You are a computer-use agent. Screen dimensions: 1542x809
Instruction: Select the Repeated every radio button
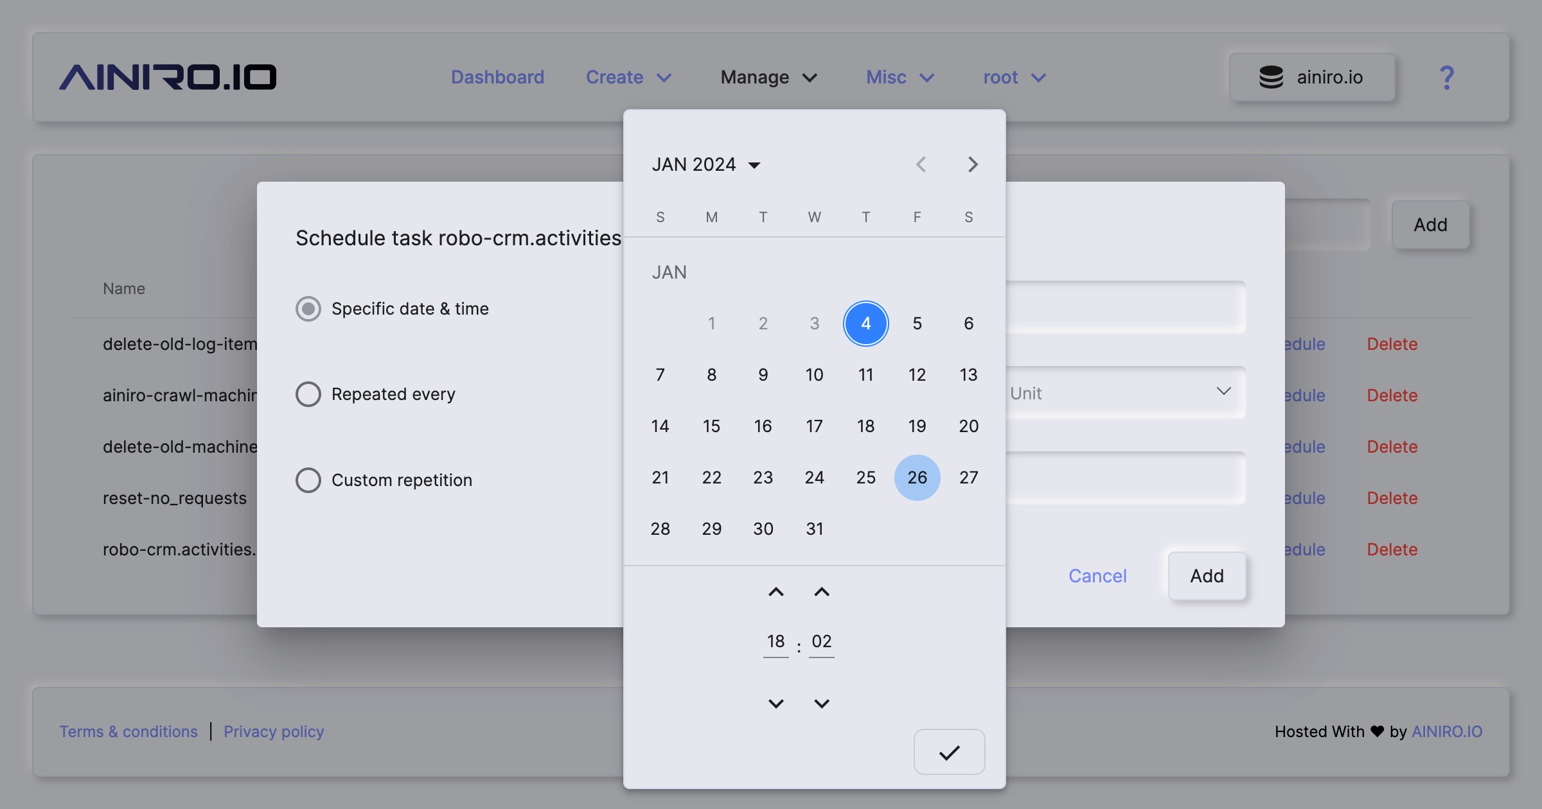point(308,394)
